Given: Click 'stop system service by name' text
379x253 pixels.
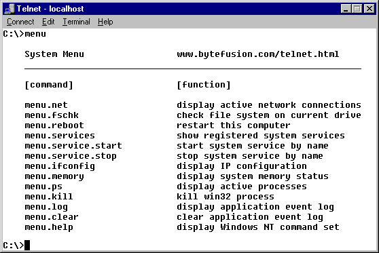Looking at the screenshot, I should click(250, 156).
